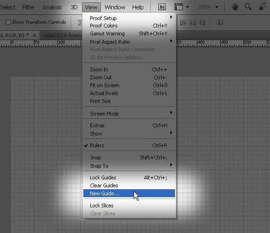Click the distribute right edges icon
This screenshot has width=270, height=233.
(x=202, y=22)
